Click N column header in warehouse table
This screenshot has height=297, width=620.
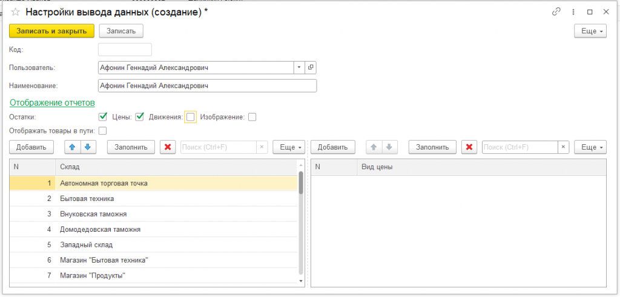[33, 167]
